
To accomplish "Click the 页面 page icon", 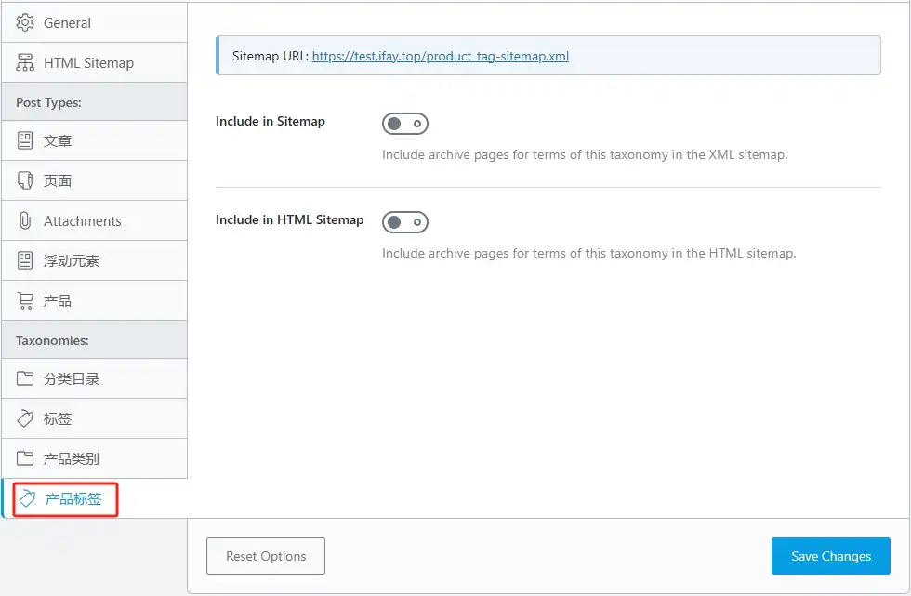I will (x=25, y=180).
